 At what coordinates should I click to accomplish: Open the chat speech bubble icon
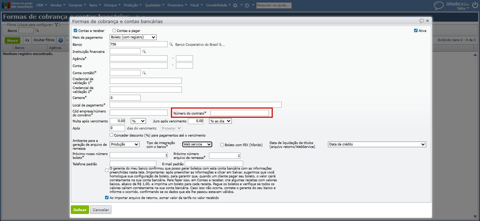(438, 5)
